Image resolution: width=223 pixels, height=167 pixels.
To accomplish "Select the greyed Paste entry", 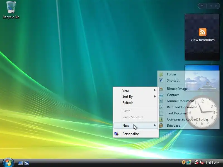I will 136,111.
